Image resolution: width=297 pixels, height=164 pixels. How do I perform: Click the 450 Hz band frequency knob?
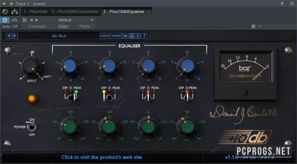tap(109, 127)
